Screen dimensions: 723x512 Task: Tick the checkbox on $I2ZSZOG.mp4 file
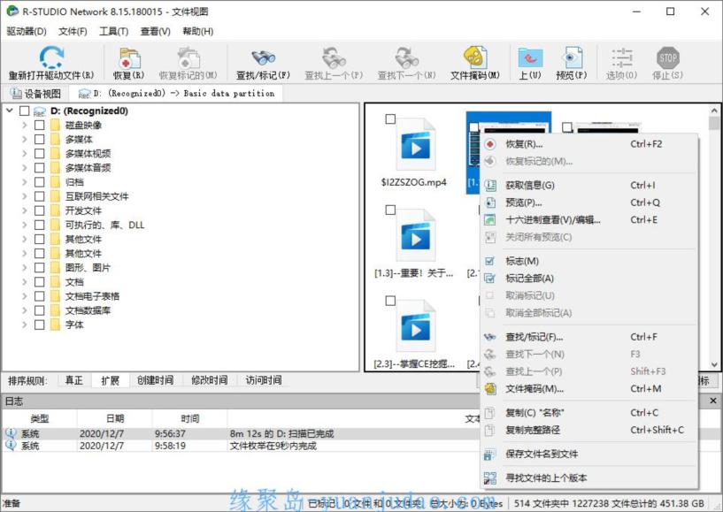pyautogui.click(x=390, y=118)
